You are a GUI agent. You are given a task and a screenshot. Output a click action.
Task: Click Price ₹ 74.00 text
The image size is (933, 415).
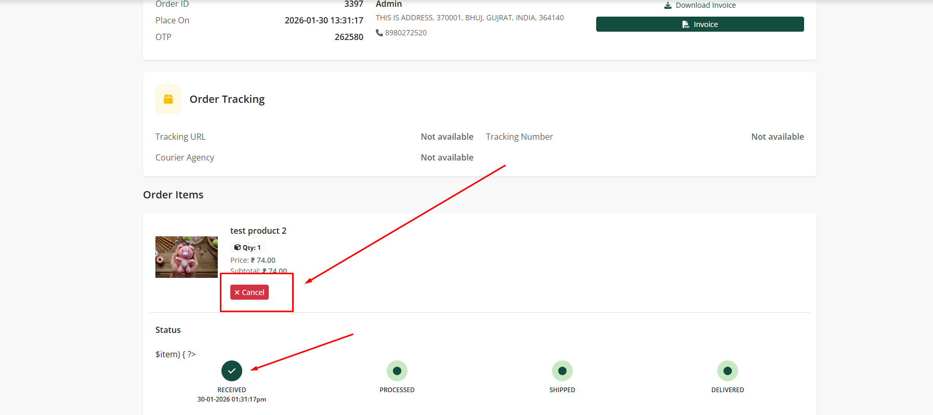pyautogui.click(x=253, y=260)
